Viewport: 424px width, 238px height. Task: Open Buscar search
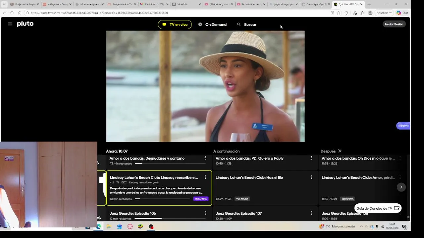(x=247, y=24)
